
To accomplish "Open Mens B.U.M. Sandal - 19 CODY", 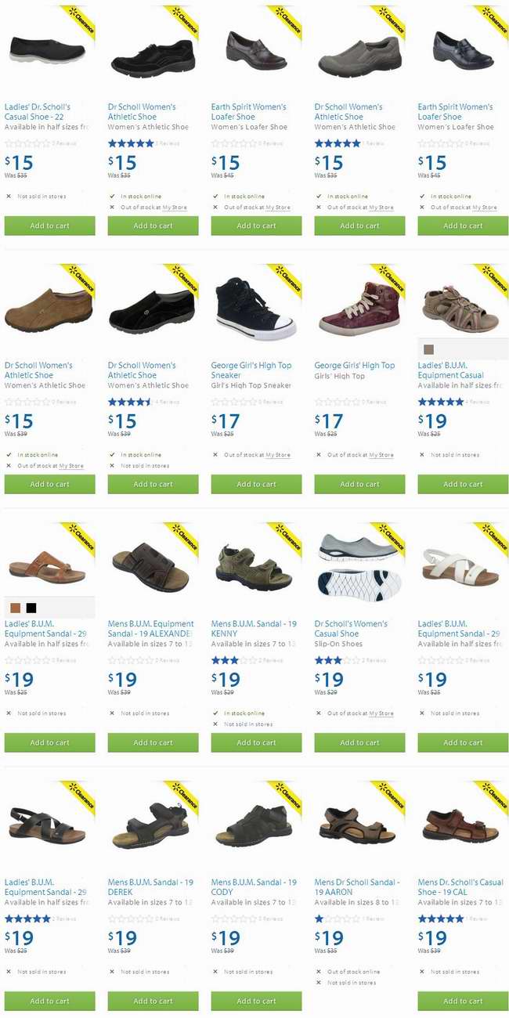I will tap(254, 887).
